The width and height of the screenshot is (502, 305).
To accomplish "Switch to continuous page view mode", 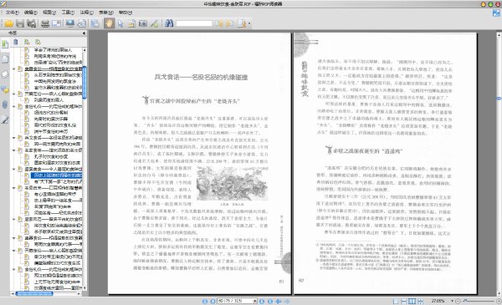I will click(x=404, y=301).
